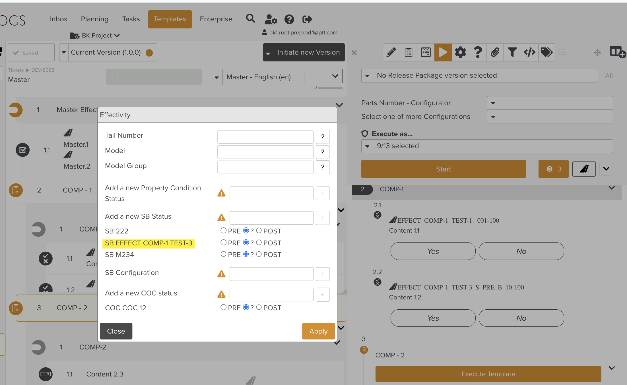Click the code brackets toolbar icon

529,52
